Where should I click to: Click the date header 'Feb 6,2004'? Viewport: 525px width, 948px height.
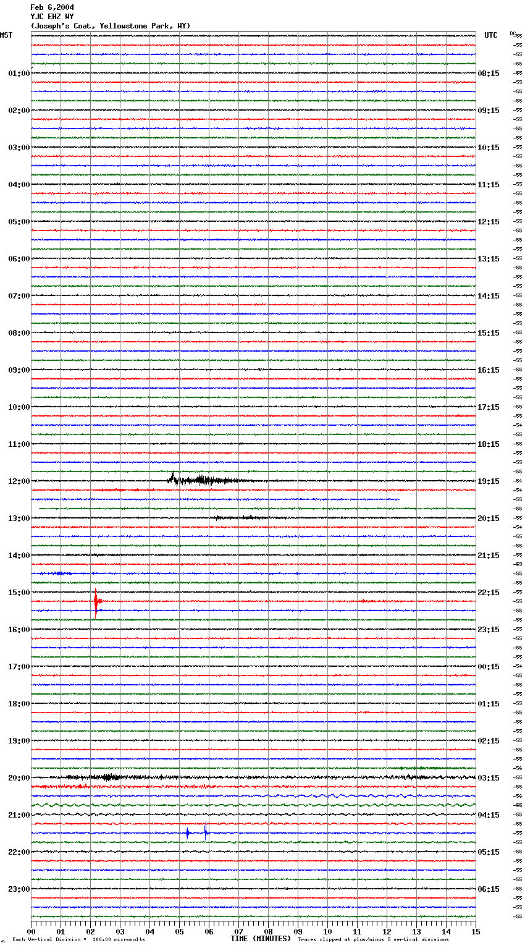point(52,7)
